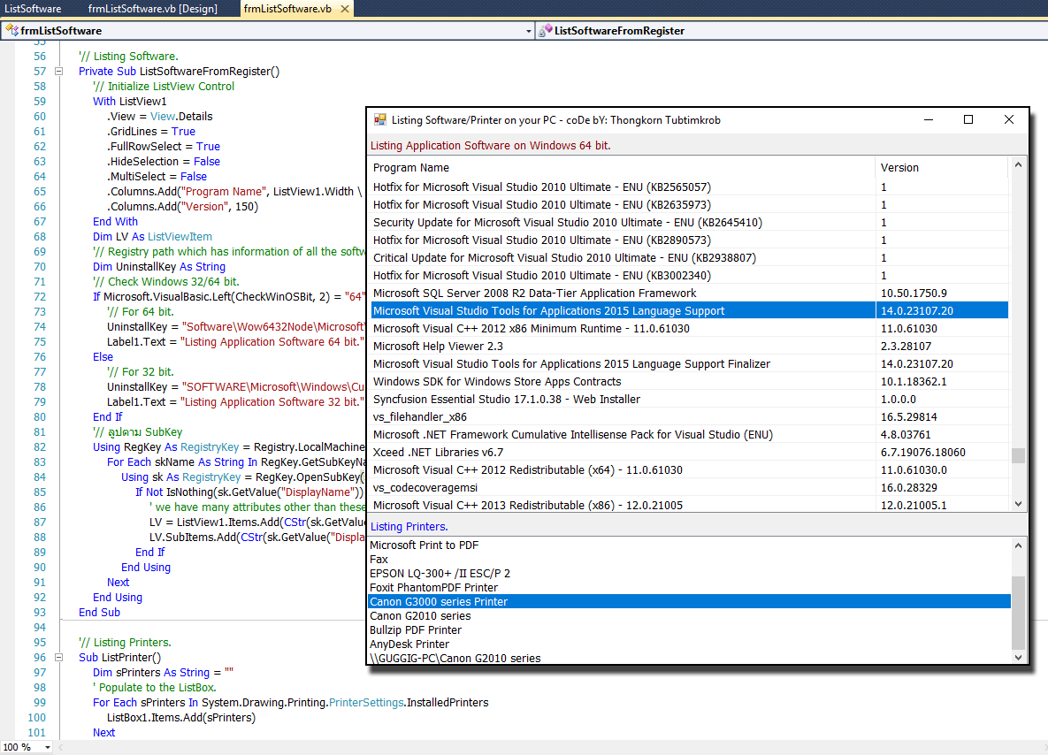1048x755 pixels.
Task: Select the Microsoft Help Viewer 2.3 row
Action: [689, 346]
